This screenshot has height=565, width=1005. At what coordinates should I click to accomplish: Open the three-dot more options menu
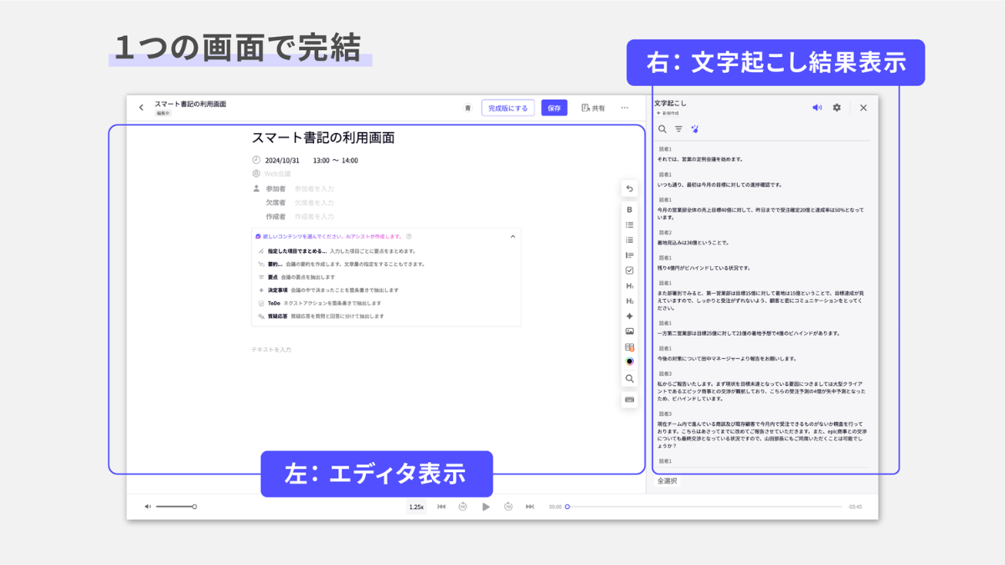coord(624,108)
